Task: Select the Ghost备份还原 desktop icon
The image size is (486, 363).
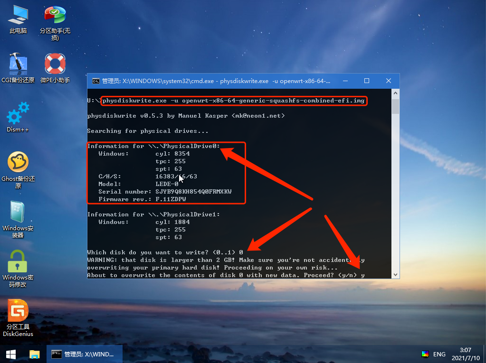Action: pyautogui.click(x=18, y=170)
